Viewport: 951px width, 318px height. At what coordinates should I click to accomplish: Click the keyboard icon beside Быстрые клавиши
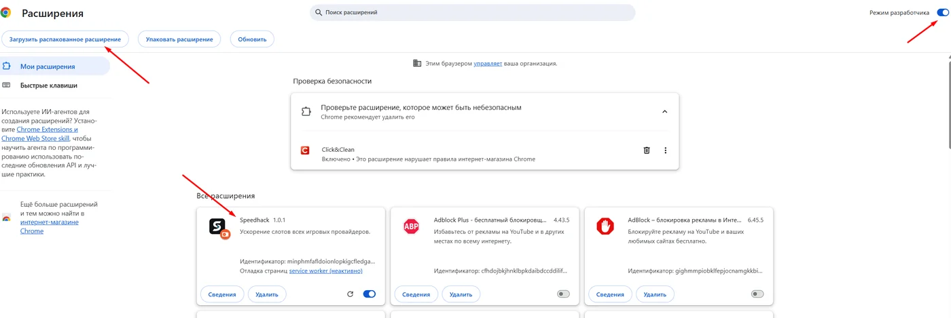7,85
